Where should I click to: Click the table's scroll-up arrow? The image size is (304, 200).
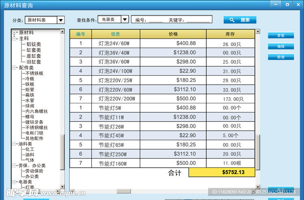258,32
